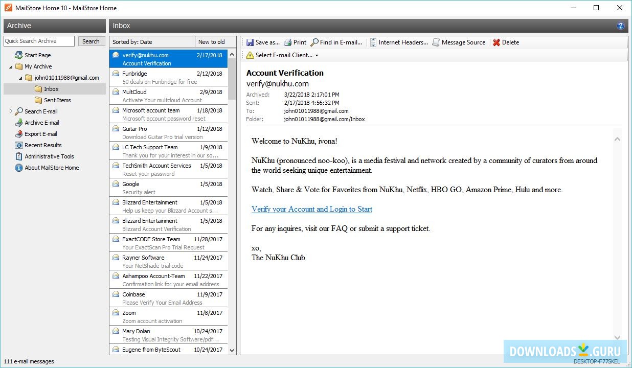
Task: Collapse the My Archive tree node
Action: (11, 66)
